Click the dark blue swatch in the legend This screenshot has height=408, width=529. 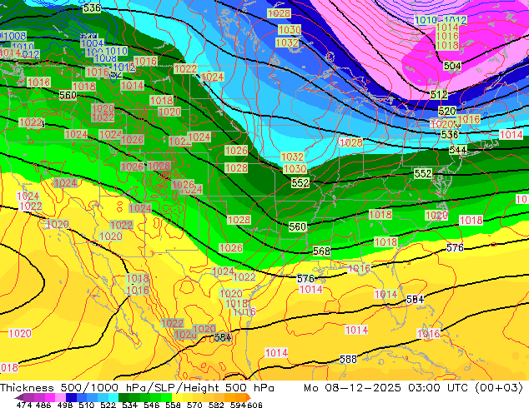click(71, 397)
